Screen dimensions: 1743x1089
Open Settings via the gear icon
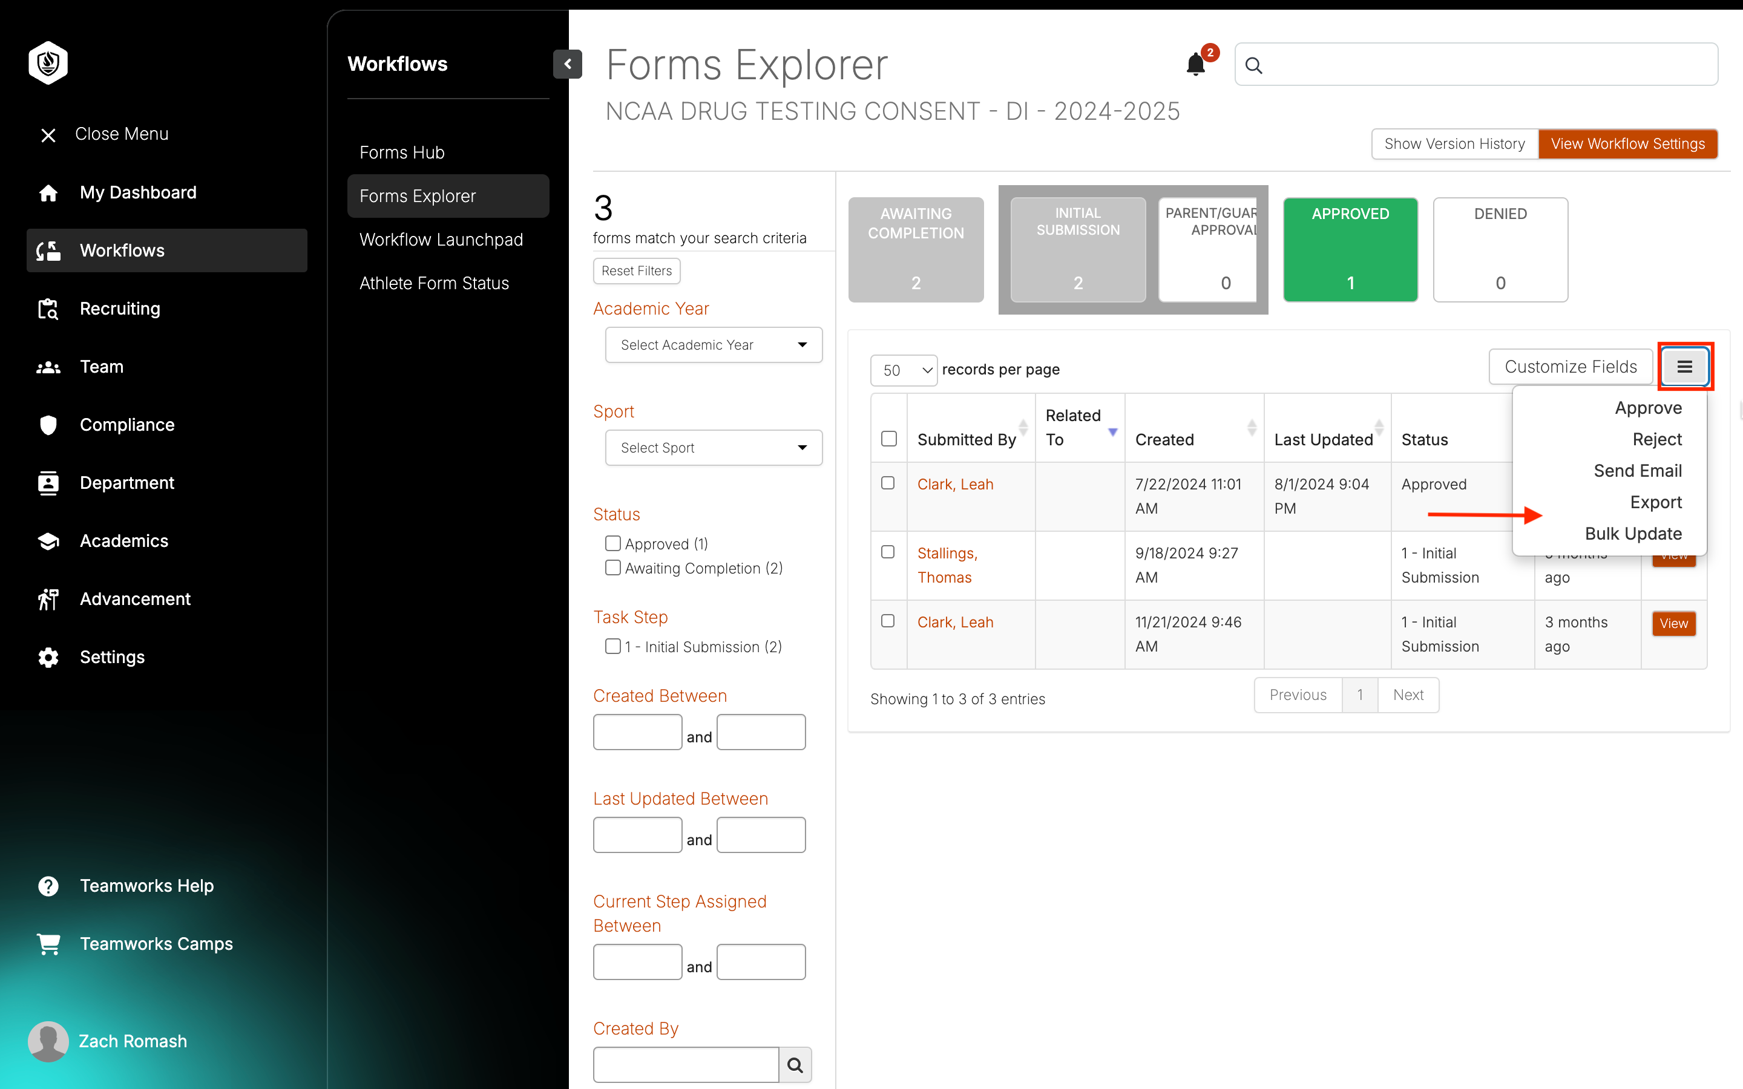pos(48,657)
